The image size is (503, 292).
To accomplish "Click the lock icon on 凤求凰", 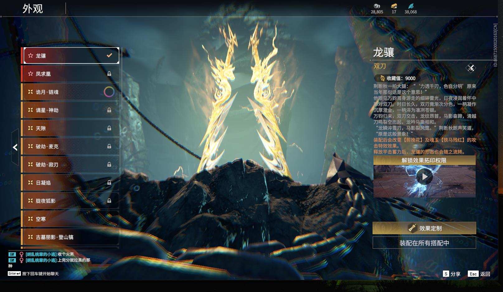I will click(x=109, y=74).
